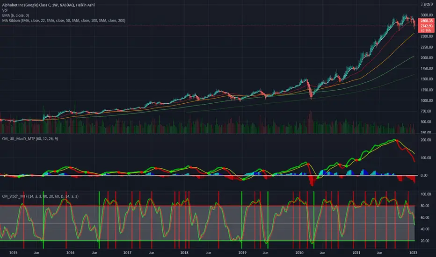Select the Vol indicator legend

(5, 10)
